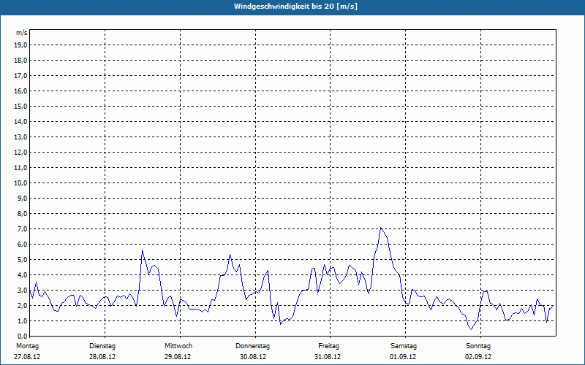Click the 01.09.12 date label
585x365 pixels.
pyautogui.click(x=403, y=357)
